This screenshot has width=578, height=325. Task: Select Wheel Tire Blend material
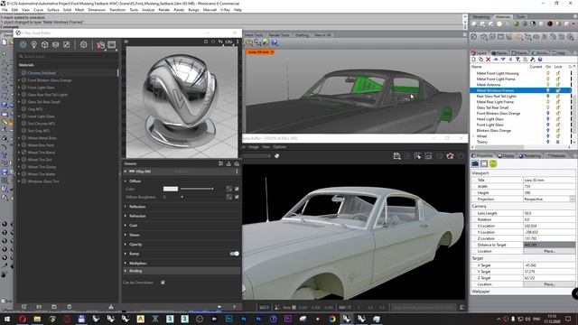click(42, 153)
